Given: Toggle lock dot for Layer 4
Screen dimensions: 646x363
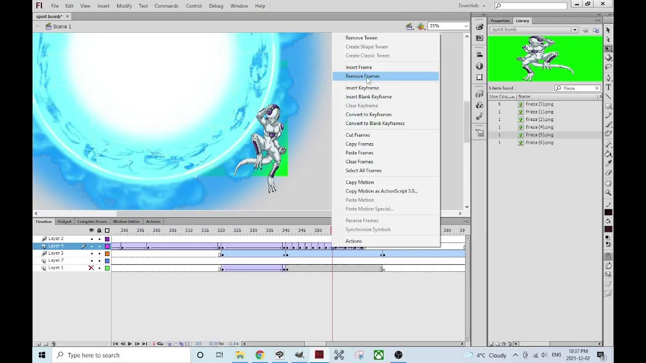Looking at the screenshot, I should (99, 246).
